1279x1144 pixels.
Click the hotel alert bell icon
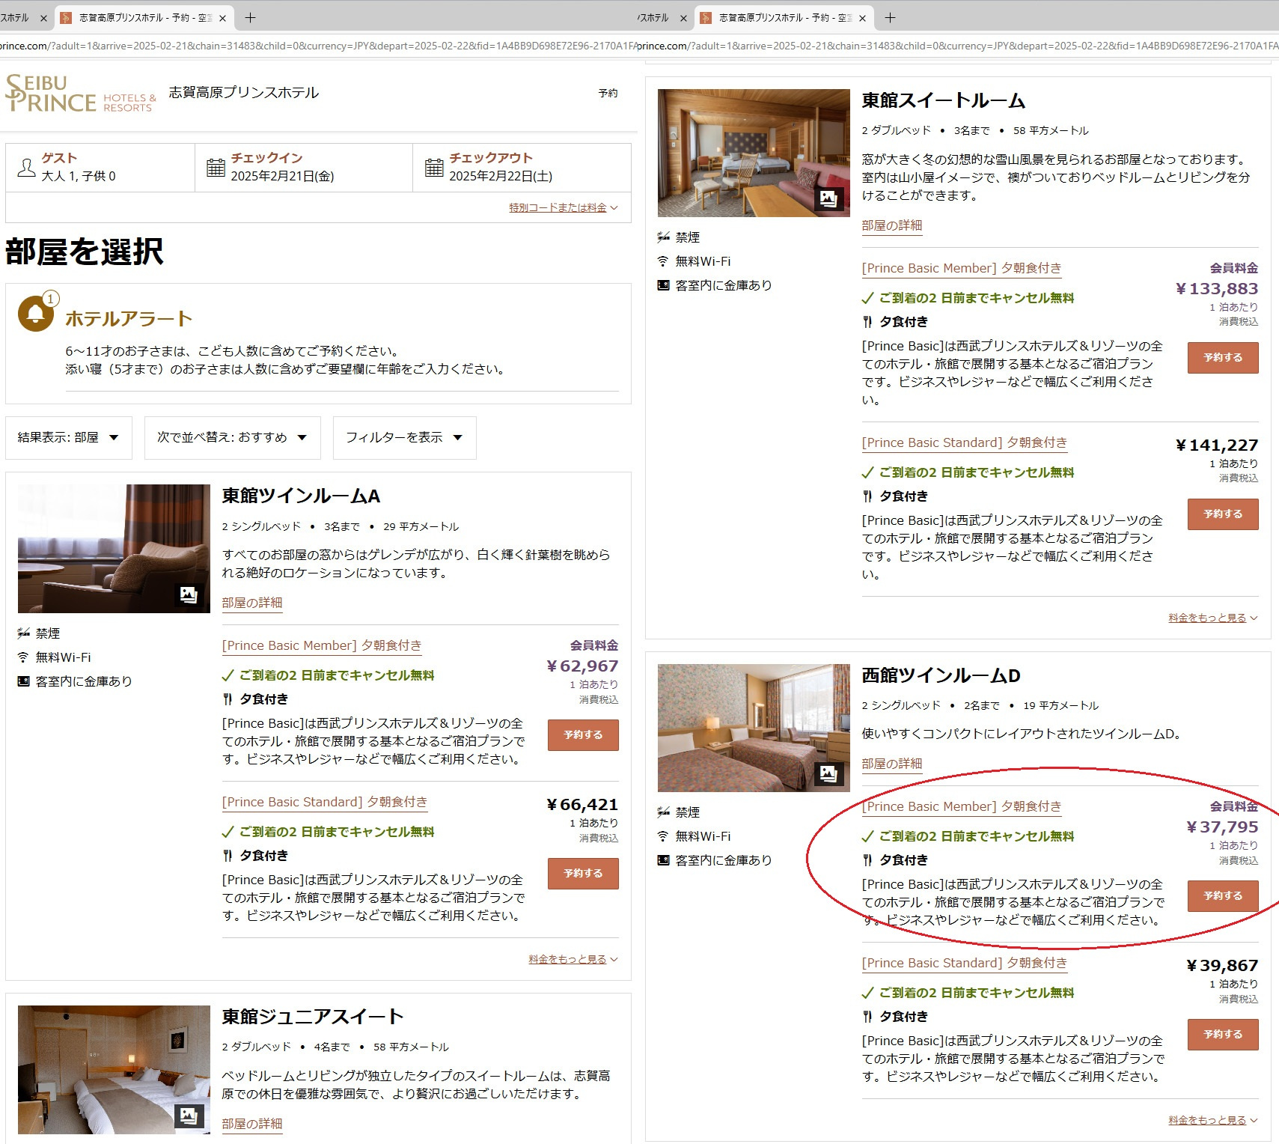(x=35, y=314)
